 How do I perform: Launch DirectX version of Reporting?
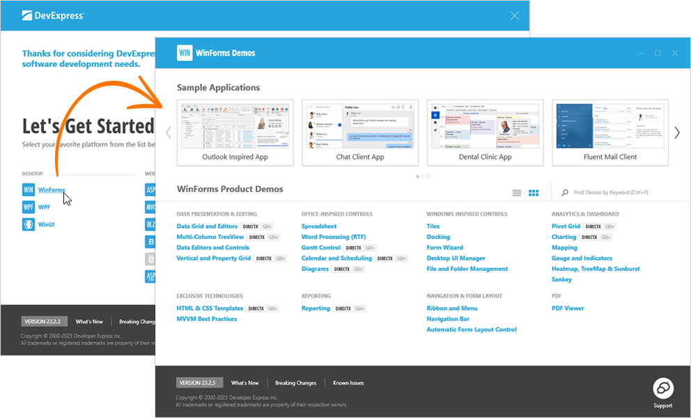pyautogui.click(x=343, y=309)
